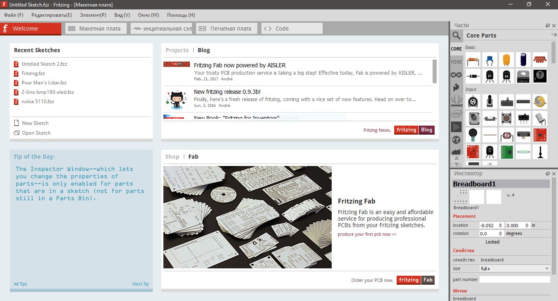Click the fritzing Blog button

(414, 130)
